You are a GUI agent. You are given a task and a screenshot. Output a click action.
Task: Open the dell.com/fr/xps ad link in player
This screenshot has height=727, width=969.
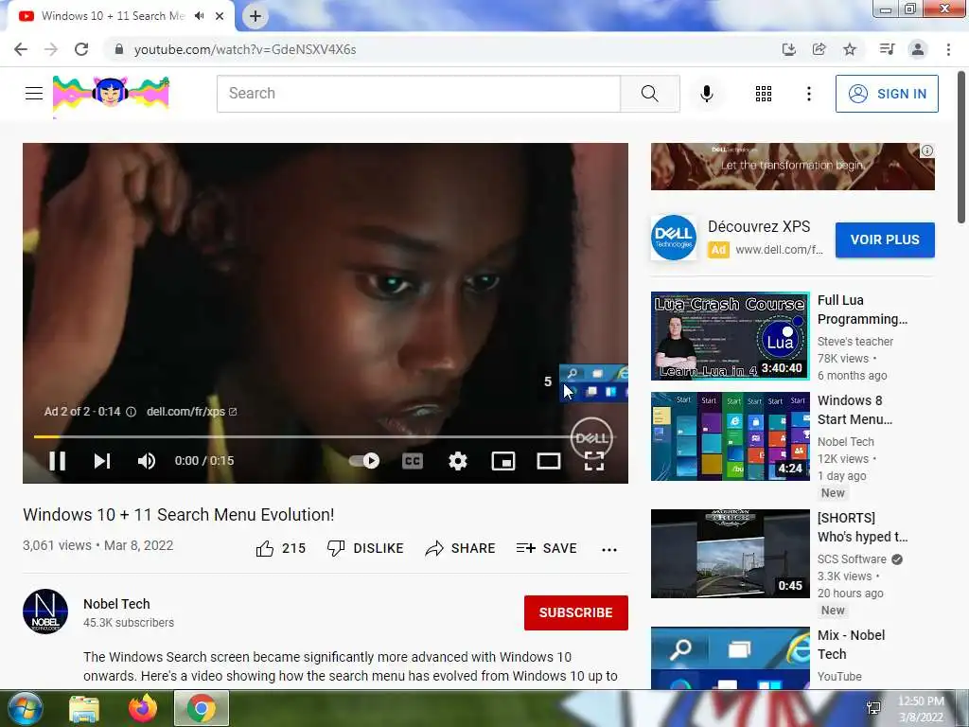coord(191,412)
